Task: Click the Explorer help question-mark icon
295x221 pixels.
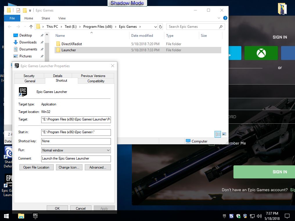Action: coord(225,18)
